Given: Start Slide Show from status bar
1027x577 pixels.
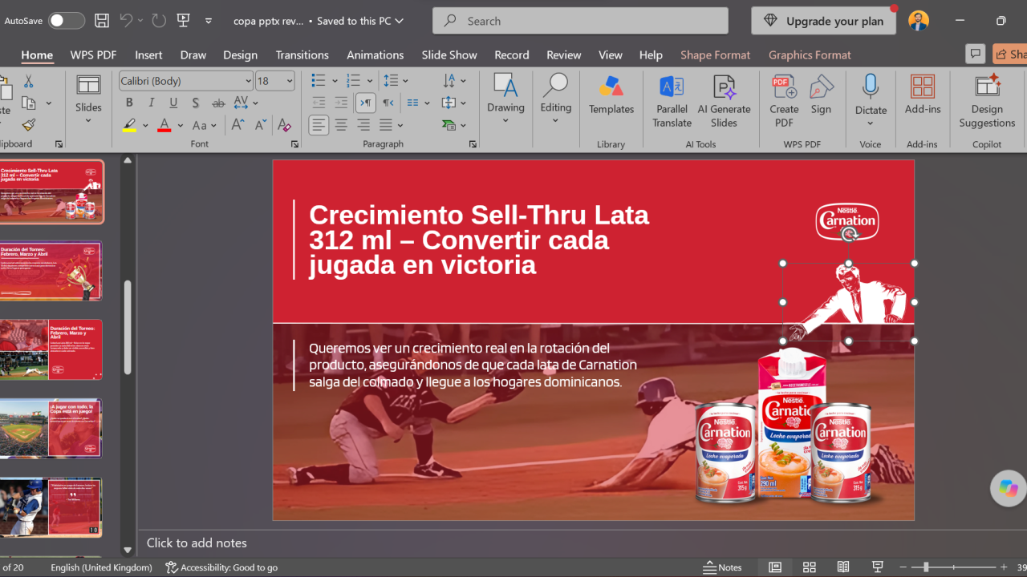Looking at the screenshot, I should pos(878,567).
